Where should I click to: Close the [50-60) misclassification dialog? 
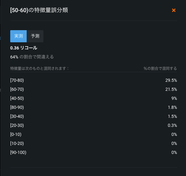174,10
